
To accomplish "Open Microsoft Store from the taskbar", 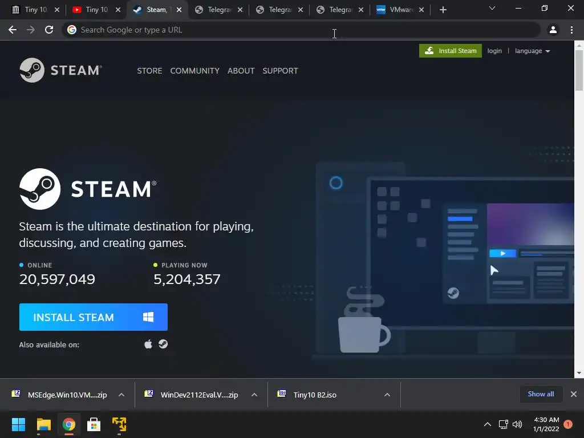I will pos(94,424).
